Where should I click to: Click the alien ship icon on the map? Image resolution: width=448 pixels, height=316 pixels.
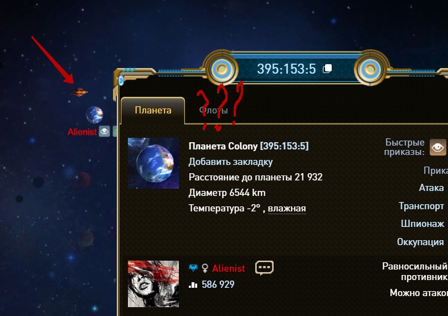pos(79,92)
